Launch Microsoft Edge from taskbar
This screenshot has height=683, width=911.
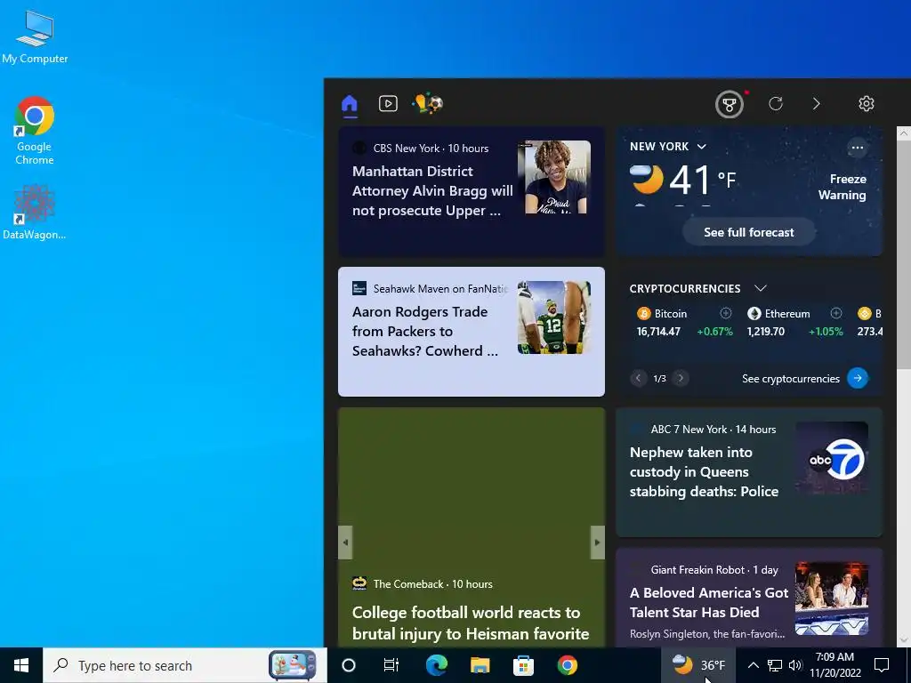click(436, 665)
